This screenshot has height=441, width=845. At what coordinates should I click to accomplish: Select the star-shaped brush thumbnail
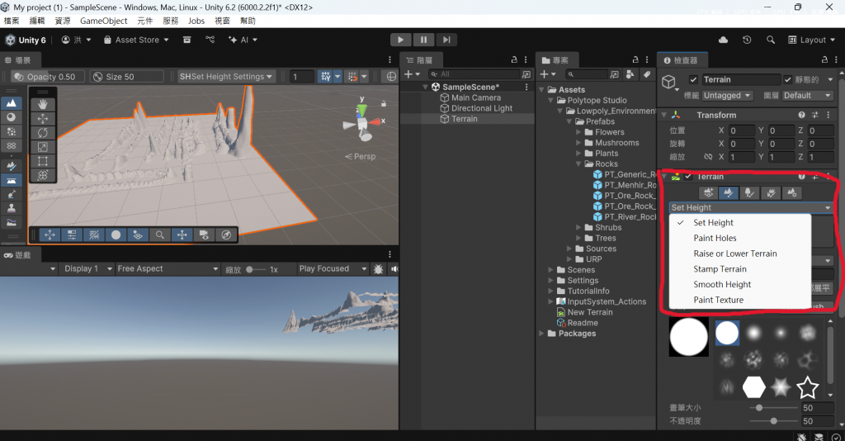pos(807,387)
